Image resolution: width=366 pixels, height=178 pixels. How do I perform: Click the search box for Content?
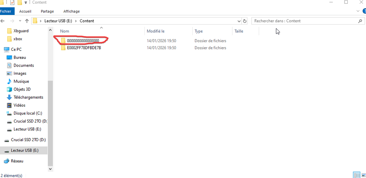(x=304, y=21)
